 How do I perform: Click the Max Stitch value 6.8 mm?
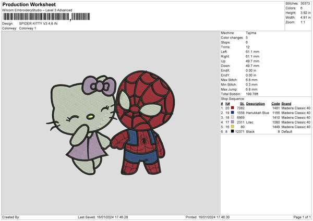click(x=251, y=80)
